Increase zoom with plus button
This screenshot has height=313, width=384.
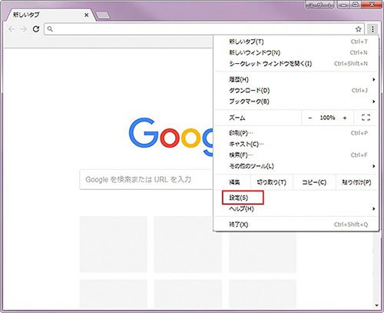point(345,118)
